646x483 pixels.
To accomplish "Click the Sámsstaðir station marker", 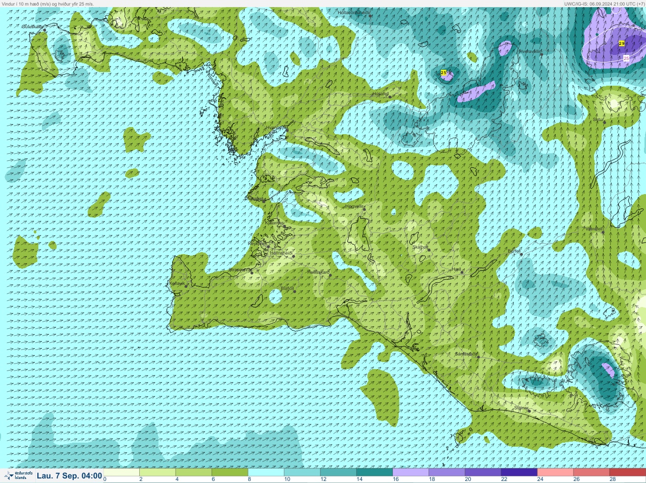I will (x=477, y=357).
